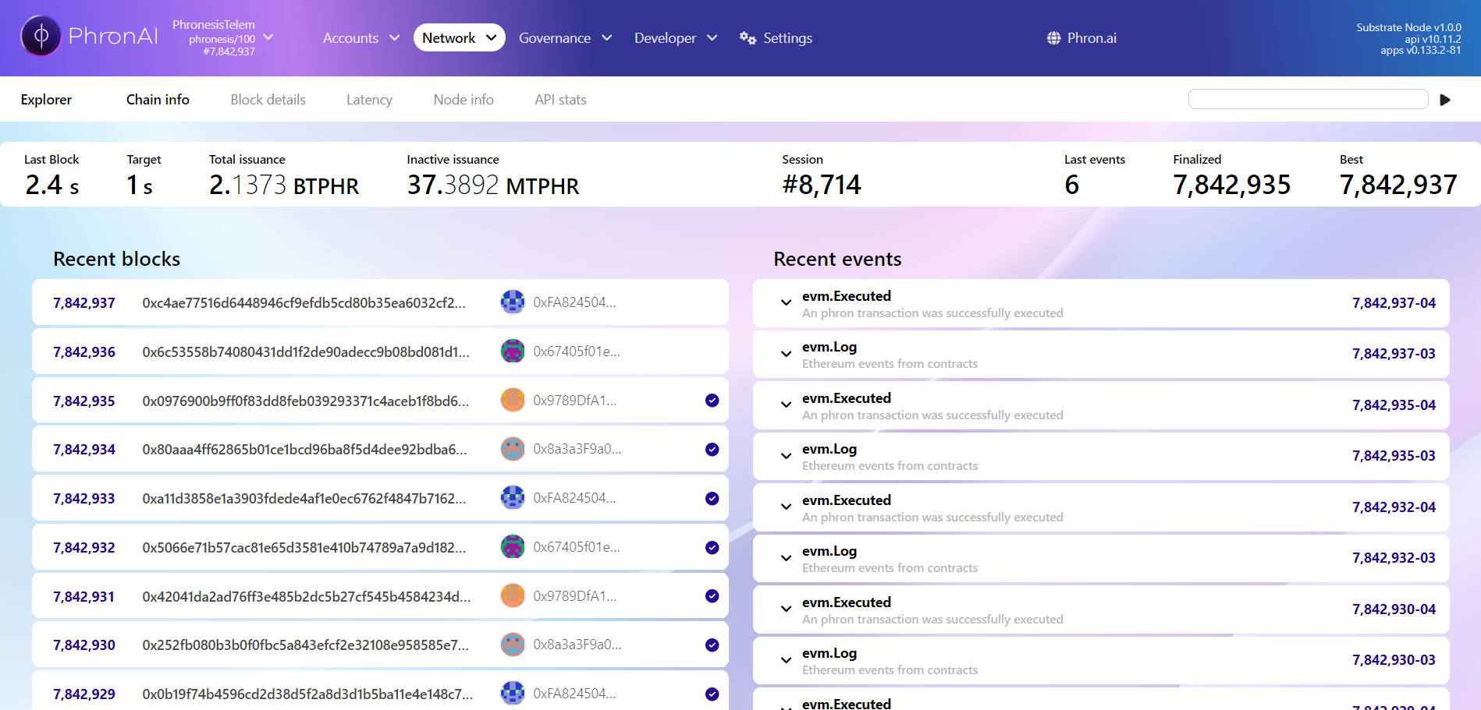Click the block hash search input field
The height and width of the screenshot is (710, 1481).
1307,99
